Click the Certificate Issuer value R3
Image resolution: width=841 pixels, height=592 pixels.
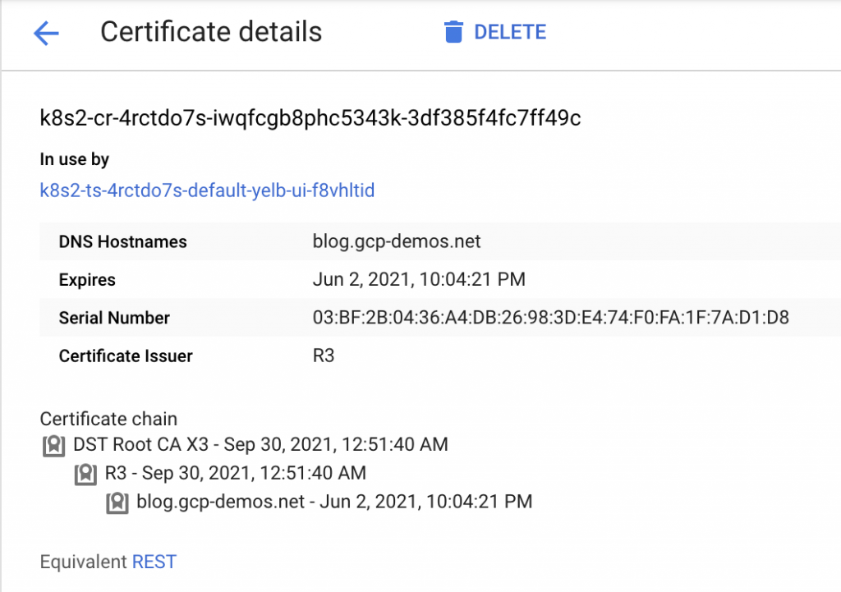(x=324, y=356)
